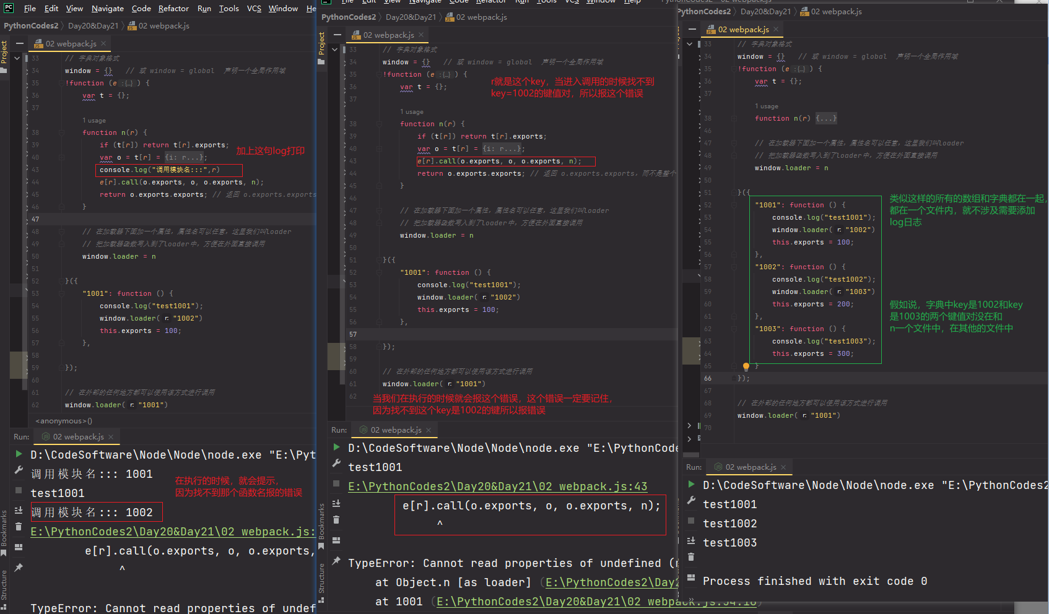
Task: Click Day20&Day21 breadcrumb in right window
Action: click(765, 11)
